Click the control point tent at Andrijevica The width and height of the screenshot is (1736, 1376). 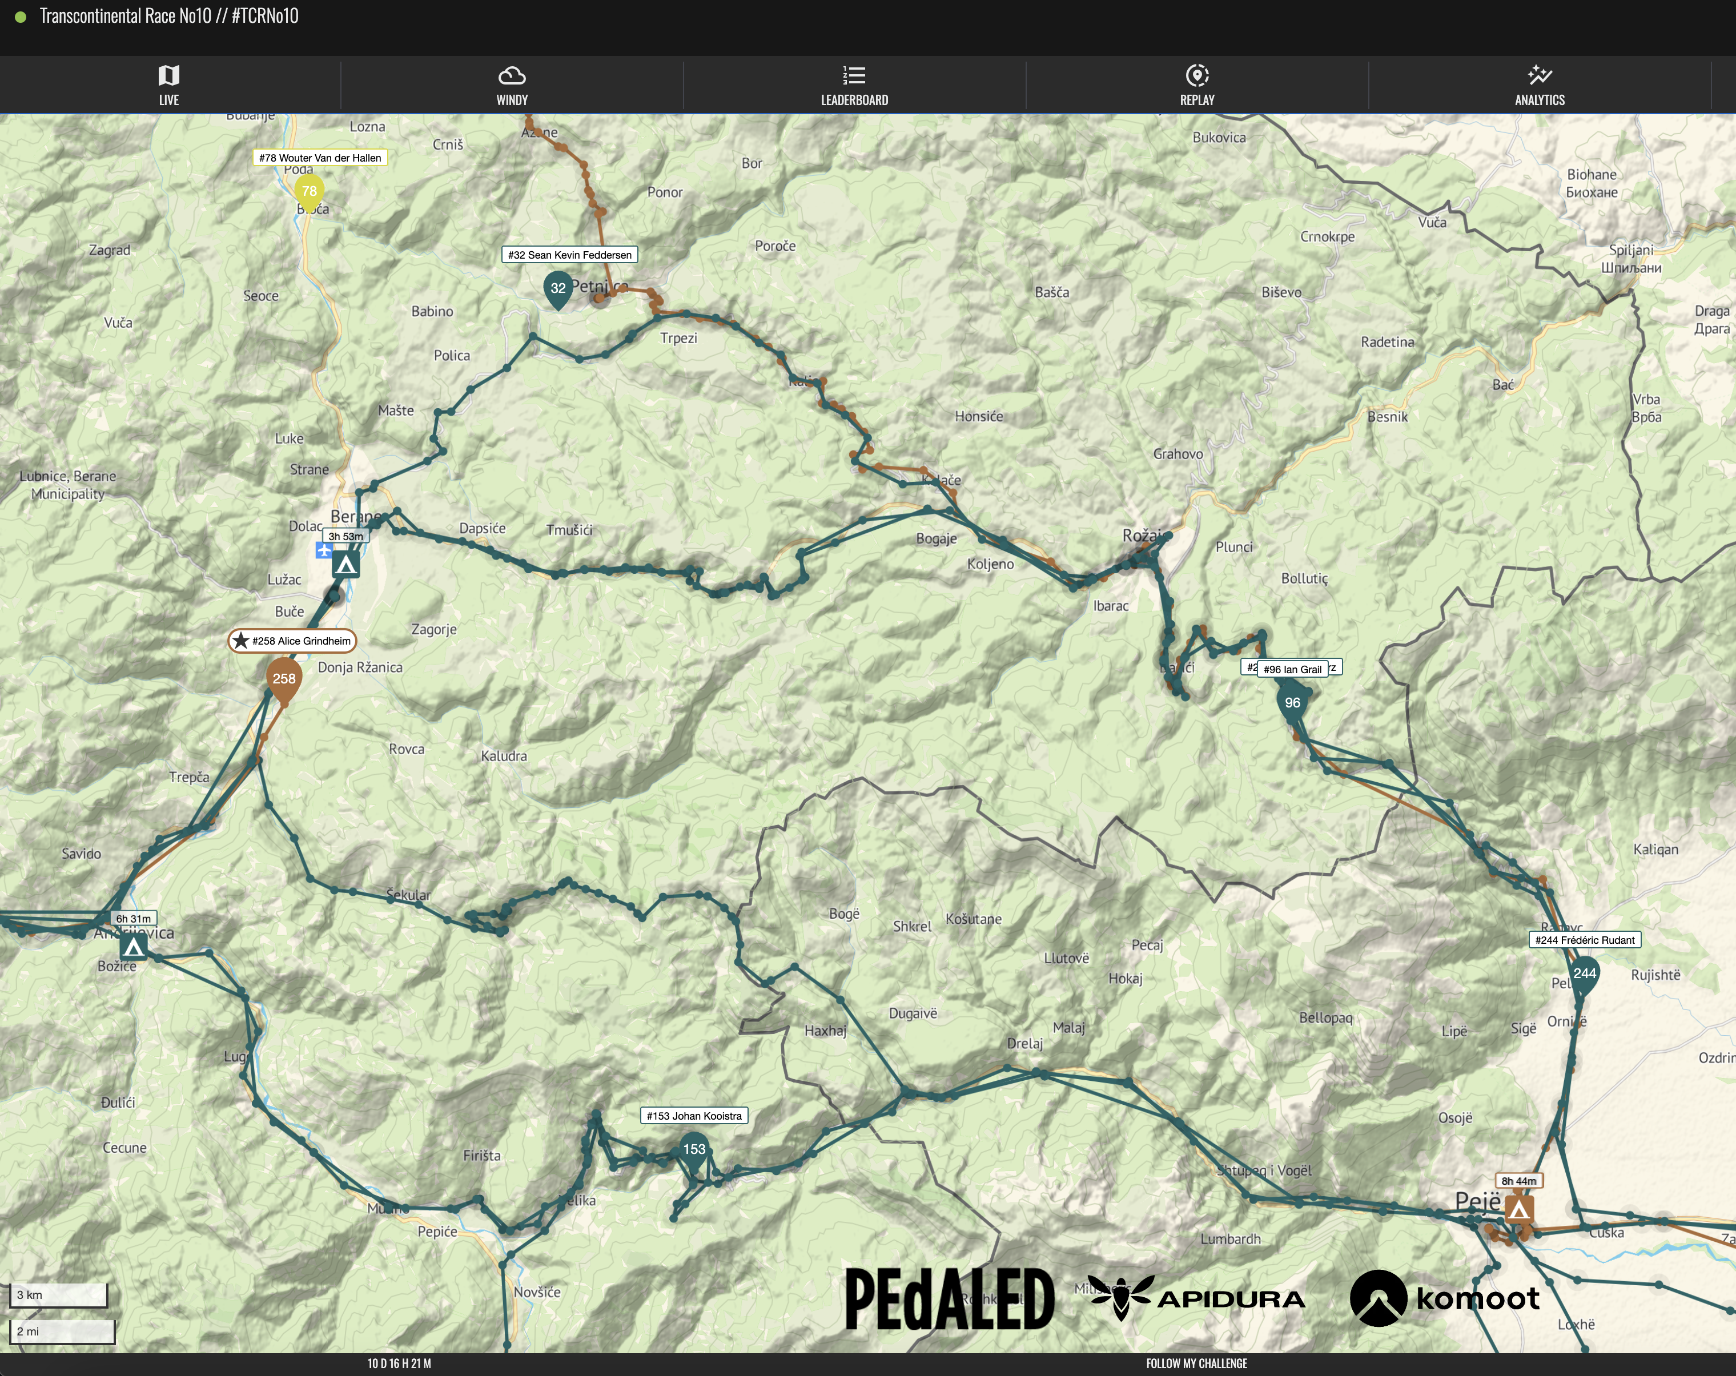(134, 948)
